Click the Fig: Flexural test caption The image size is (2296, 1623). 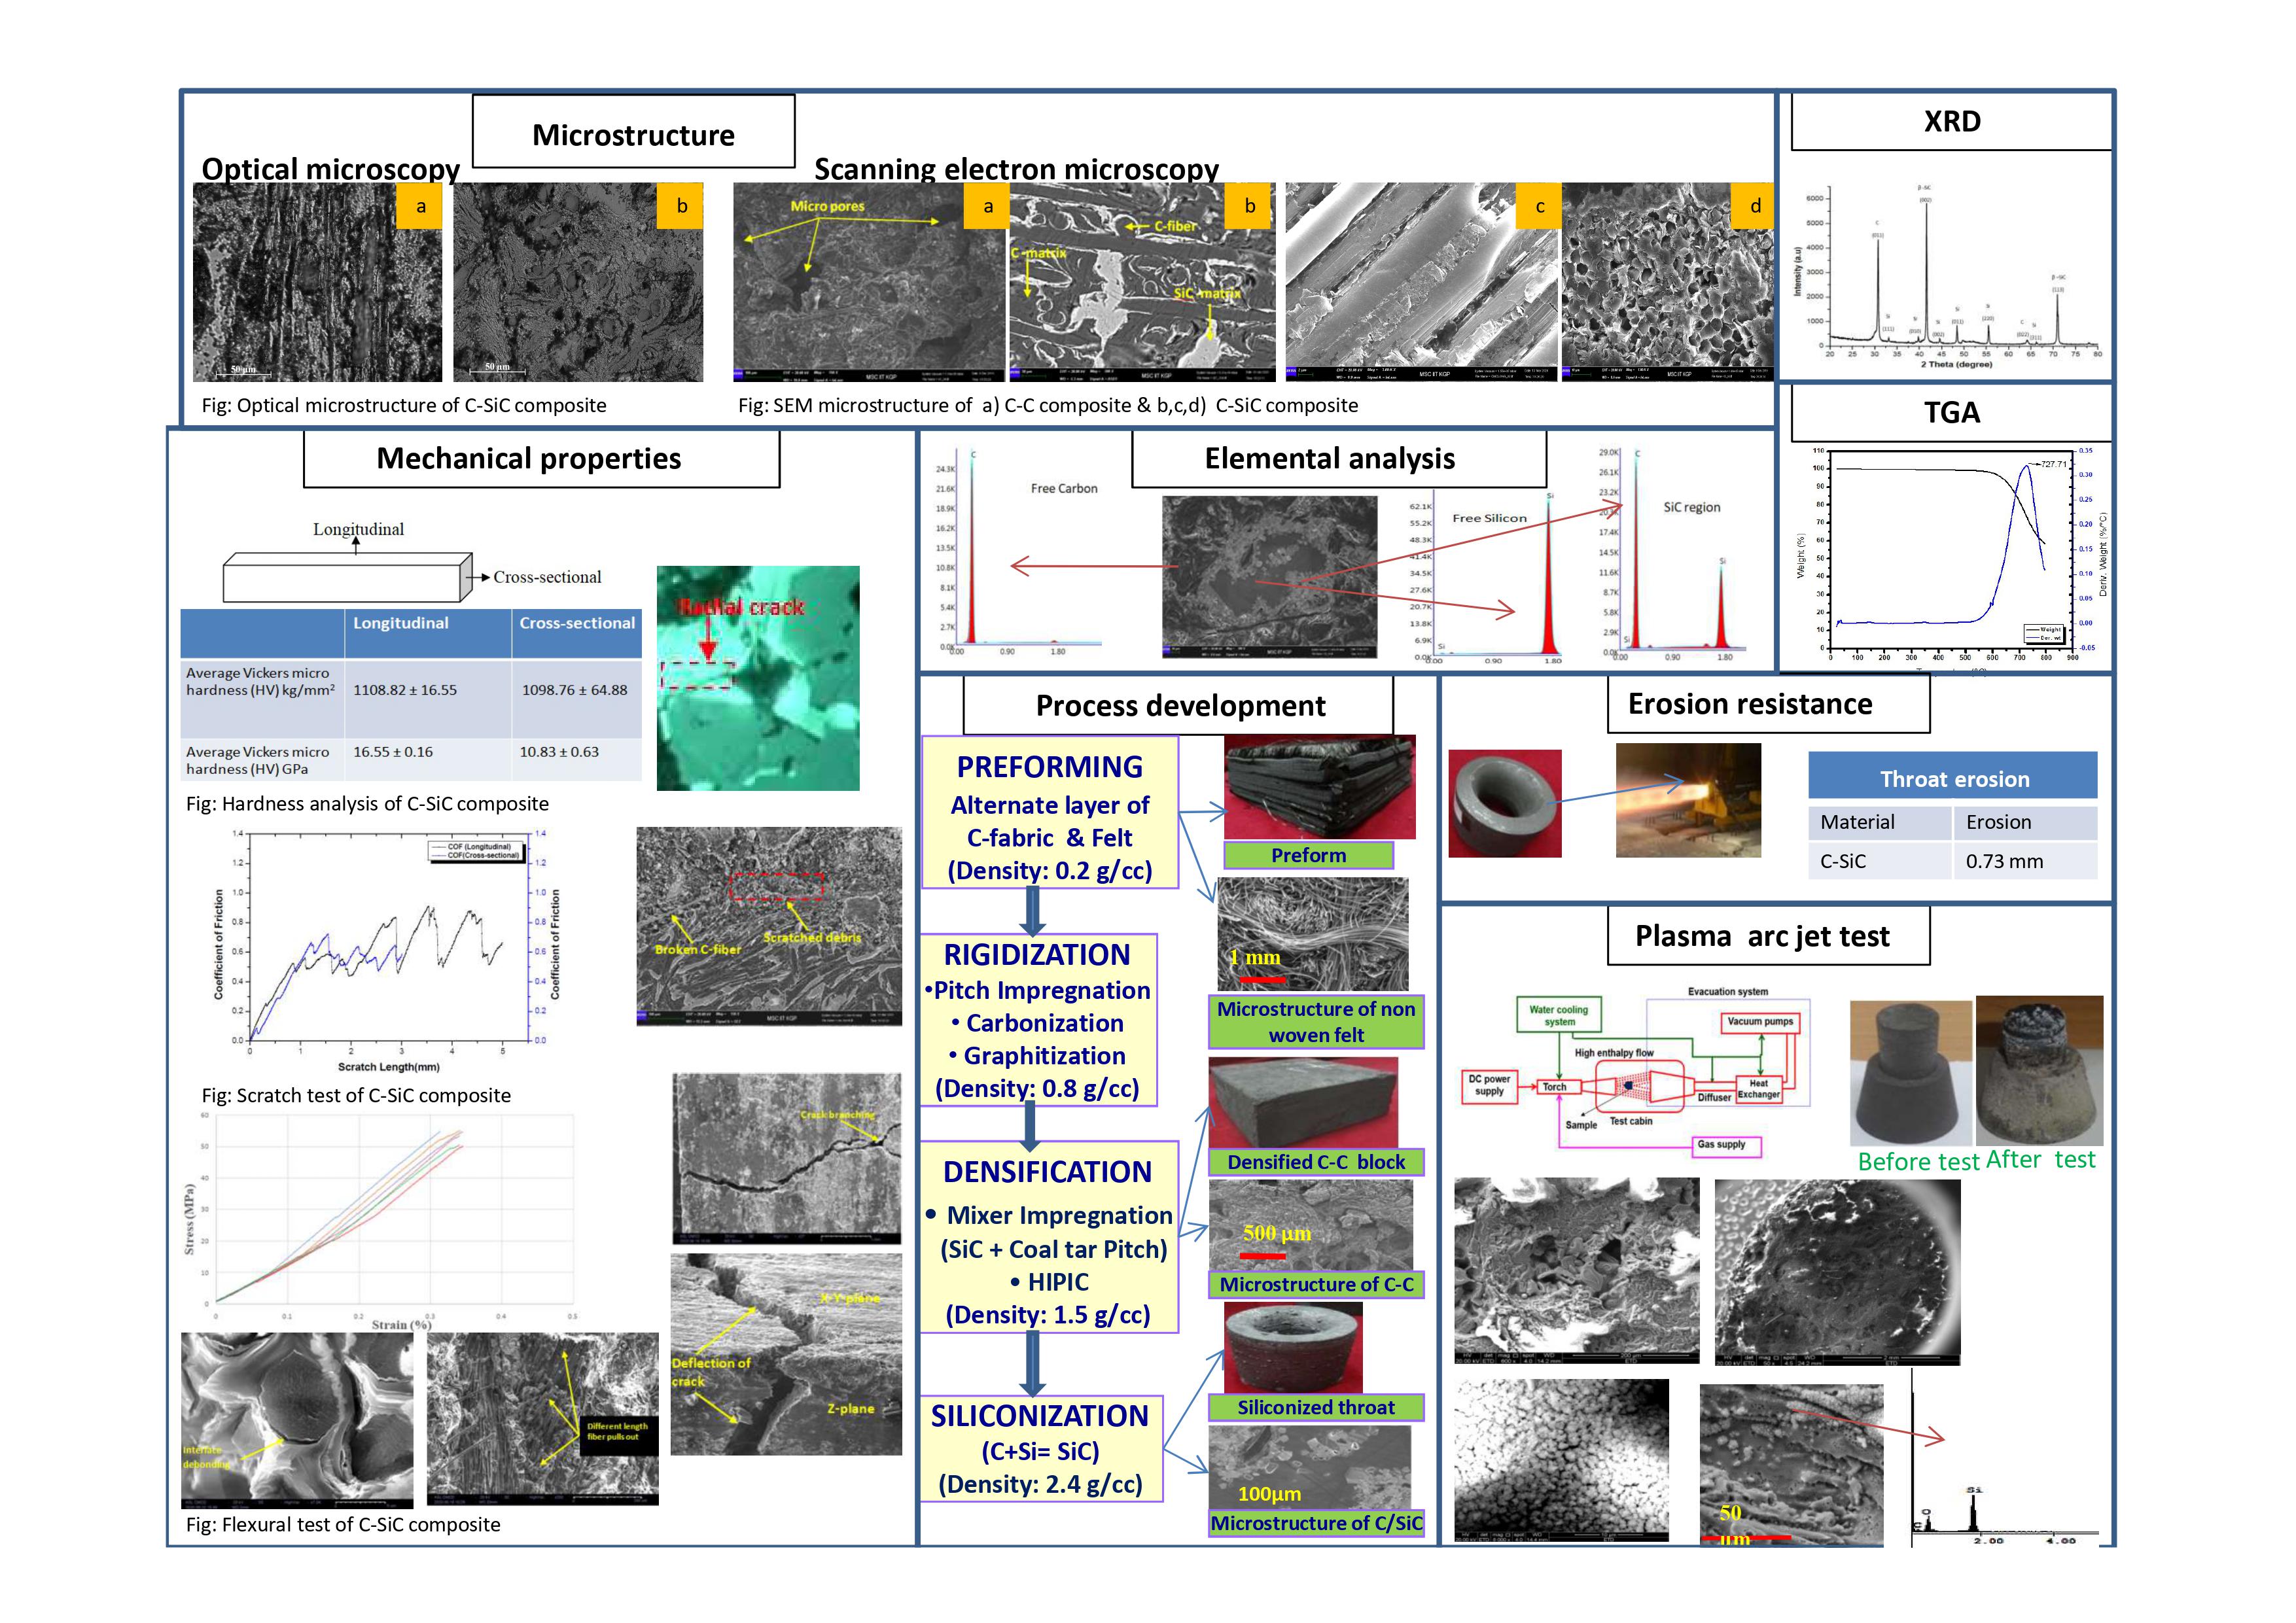343,1524
